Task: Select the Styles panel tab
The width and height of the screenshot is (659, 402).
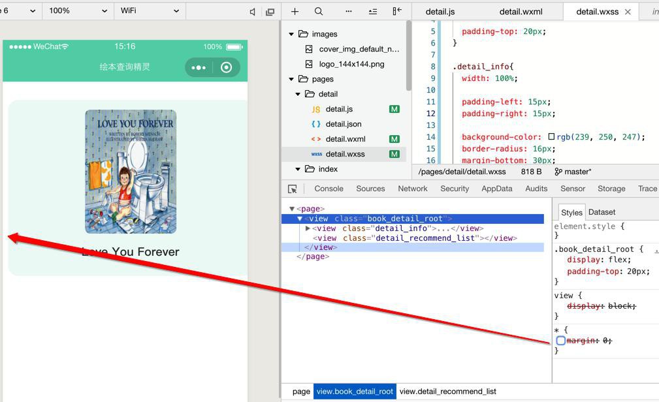Action: [571, 213]
